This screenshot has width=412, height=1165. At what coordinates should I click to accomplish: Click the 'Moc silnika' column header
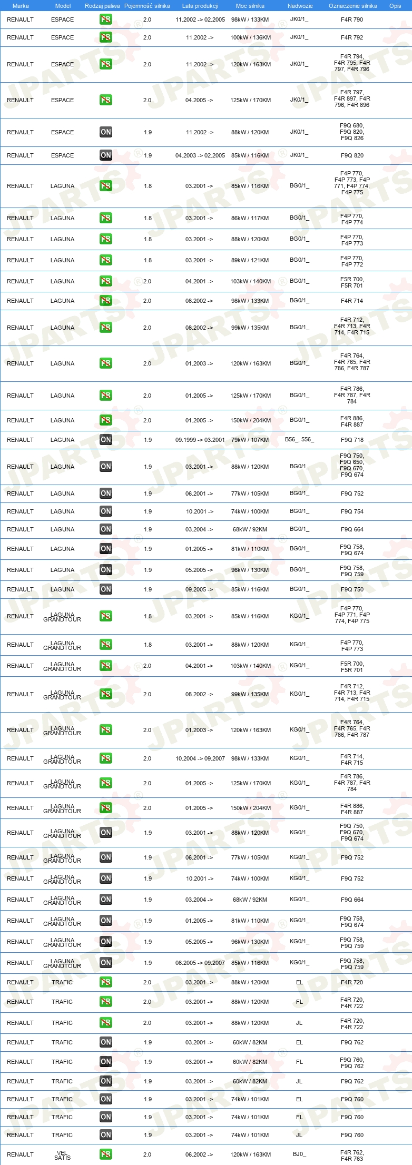[250, 6]
